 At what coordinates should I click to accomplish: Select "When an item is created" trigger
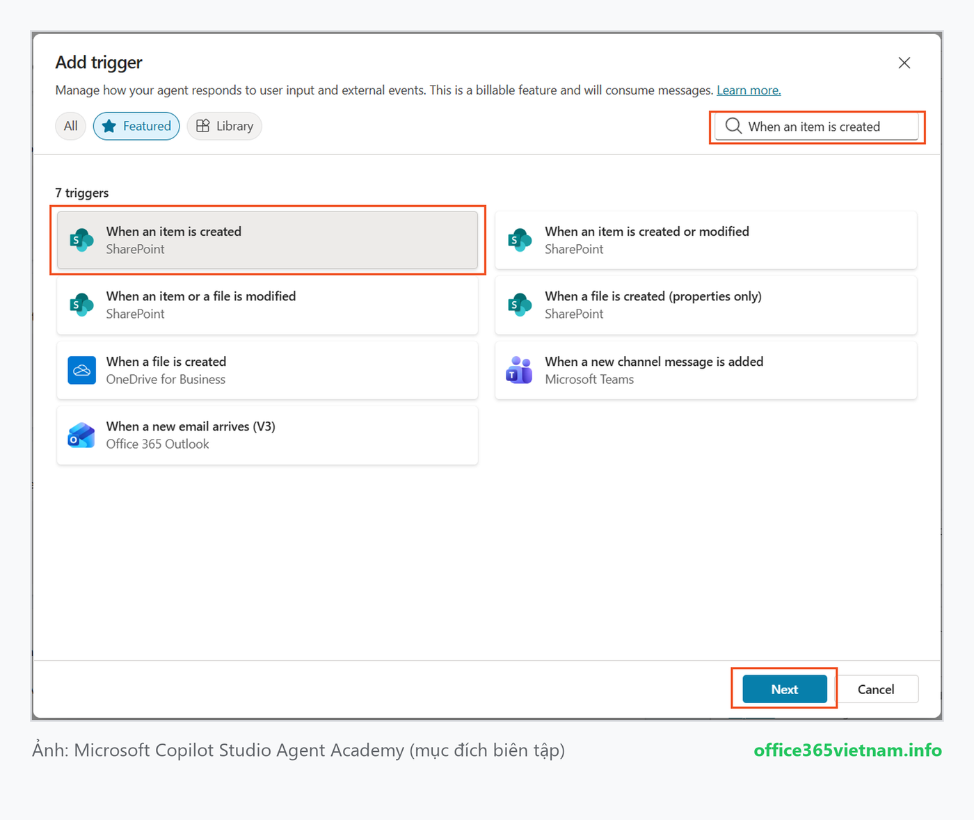267,240
